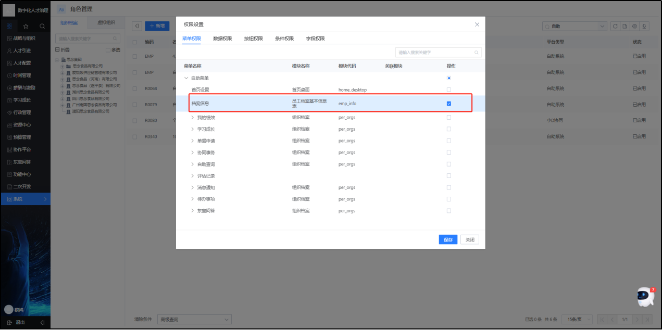Check the 我的绩效 permission checkbox
This screenshot has width=662, height=330.
click(x=448, y=117)
